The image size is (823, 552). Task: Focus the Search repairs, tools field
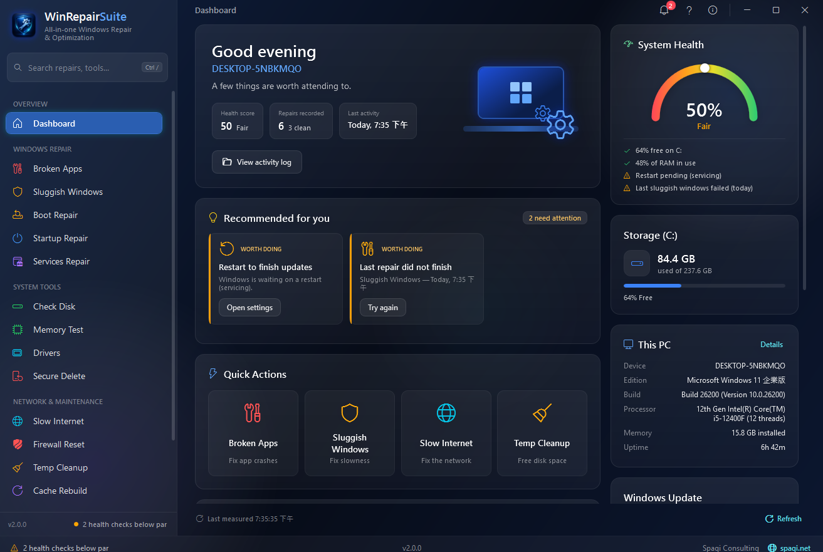(x=87, y=68)
